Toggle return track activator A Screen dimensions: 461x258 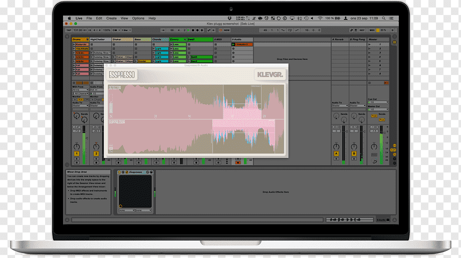pyautogui.click(x=336, y=153)
